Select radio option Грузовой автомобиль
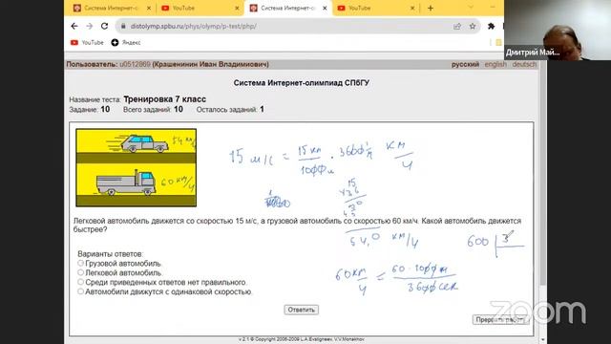Image resolution: width=611 pixels, height=344 pixels. [80, 264]
